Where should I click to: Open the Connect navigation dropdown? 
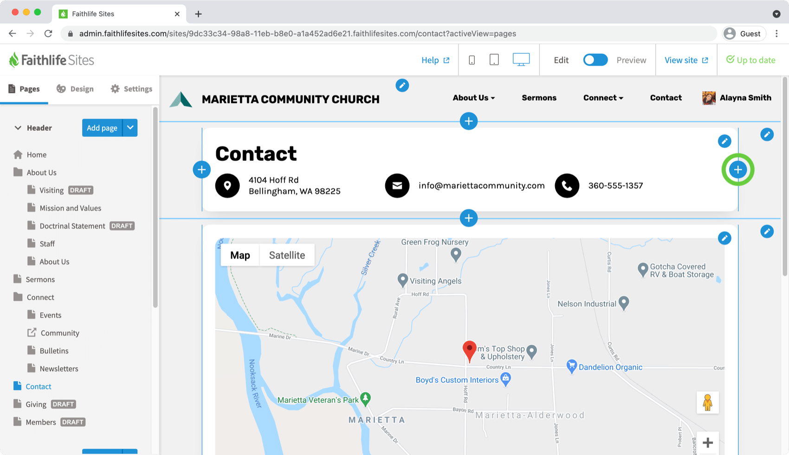click(x=602, y=98)
